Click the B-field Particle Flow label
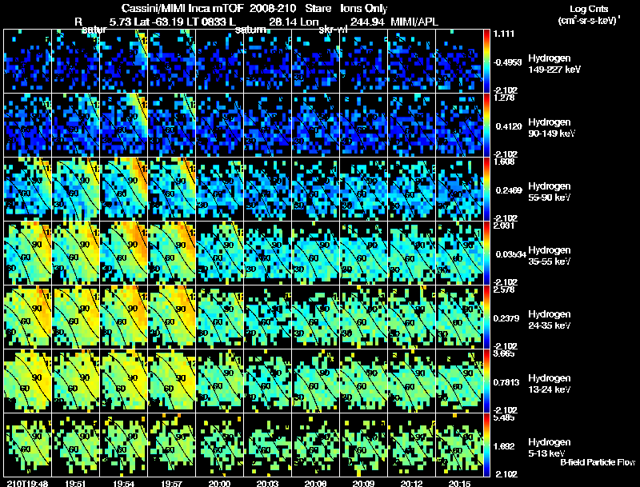Viewport: 640px width, 487px height. [x=598, y=462]
